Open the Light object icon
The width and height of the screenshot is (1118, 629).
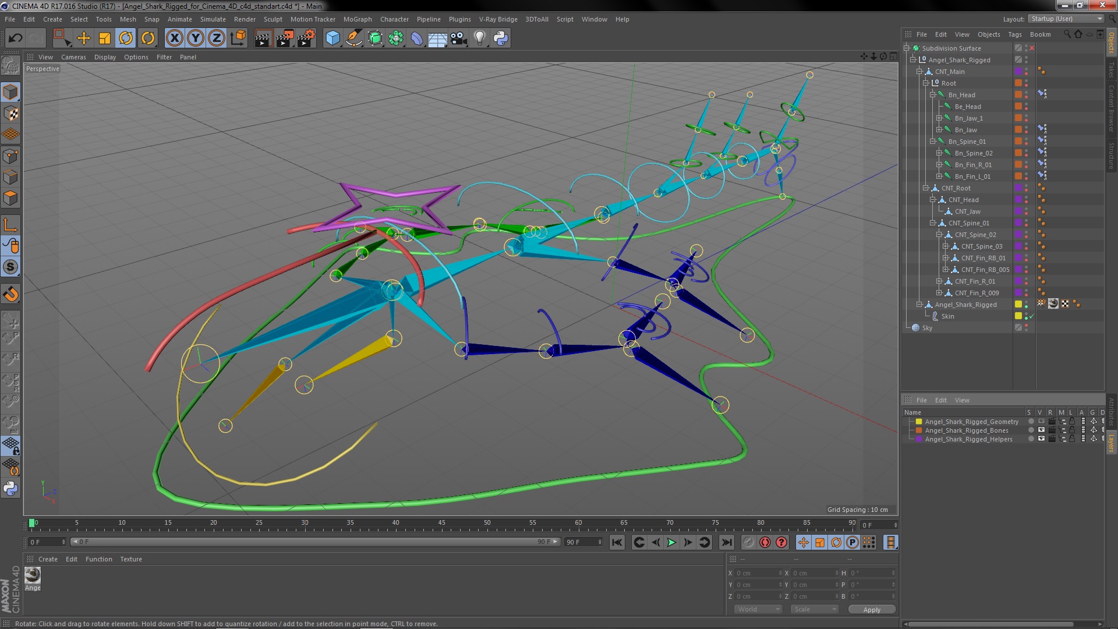point(479,38)
